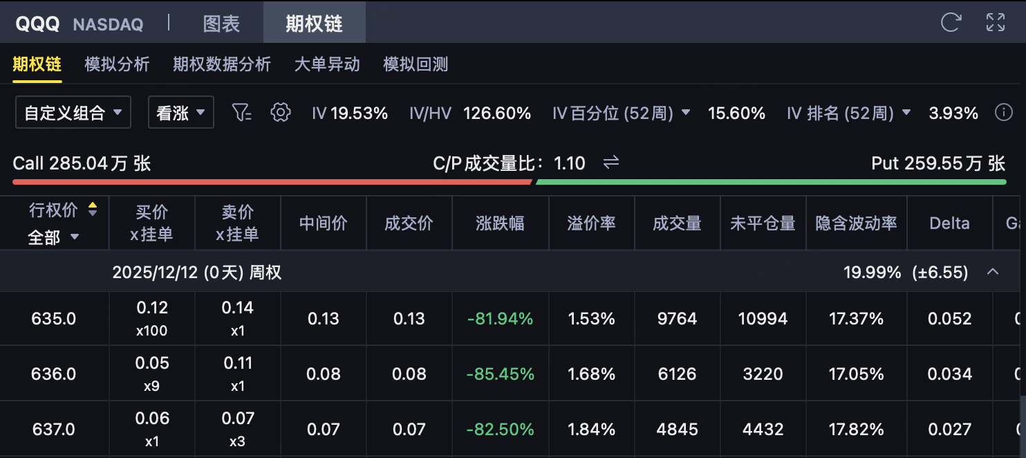Click the C/P volume ratio swap icon
Screen dimensions: 1026x458
611,163
